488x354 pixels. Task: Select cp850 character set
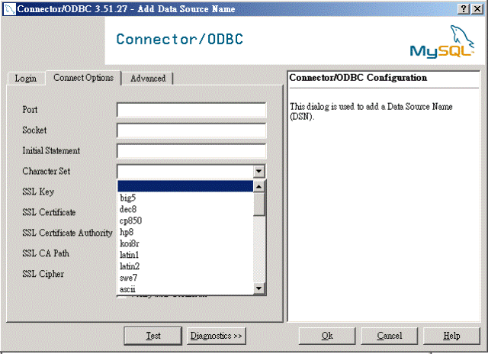coord(185,220)
